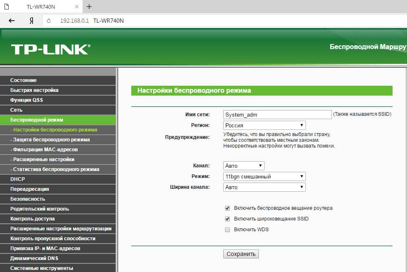Open Привязка IP- и MAC-адресов item
Viewport: 407px width, 272px height.
coord(58,249)
